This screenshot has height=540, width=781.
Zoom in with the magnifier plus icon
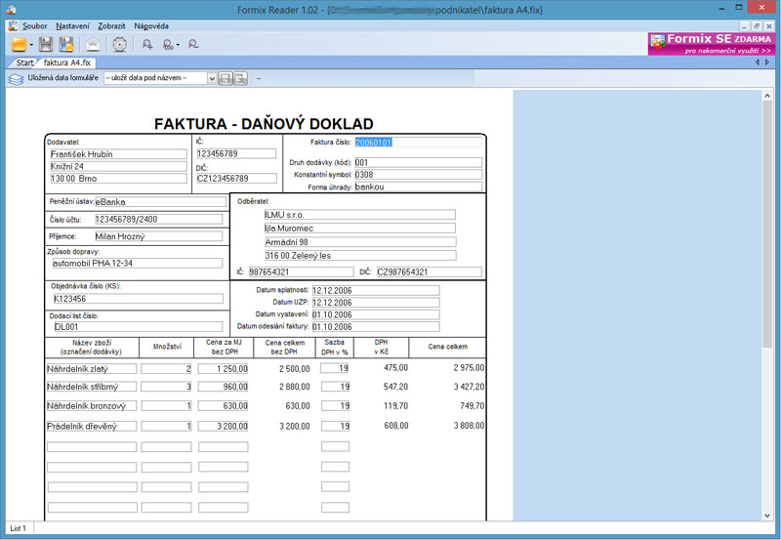coord(147,44)
